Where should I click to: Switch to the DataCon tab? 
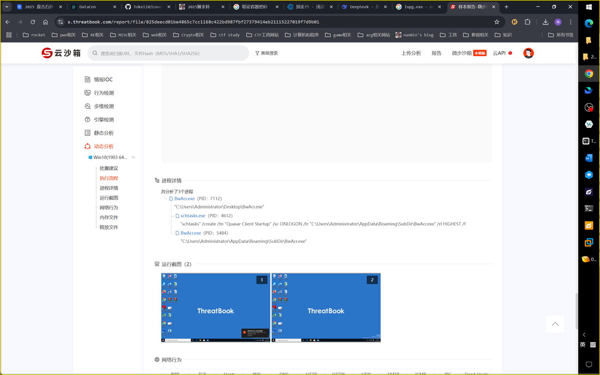click(x=94, y=7)
